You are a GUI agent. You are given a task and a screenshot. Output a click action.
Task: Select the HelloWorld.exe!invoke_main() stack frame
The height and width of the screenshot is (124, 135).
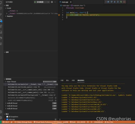(x=31, y=87)
